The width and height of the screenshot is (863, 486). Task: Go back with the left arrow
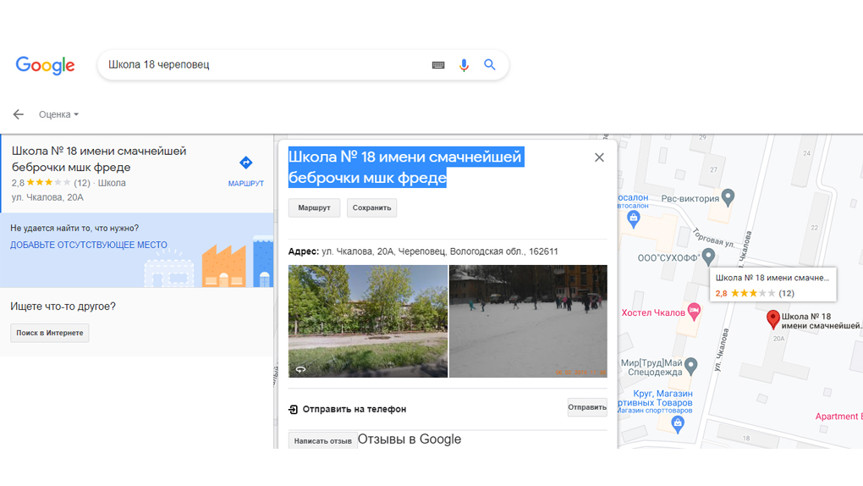pos(18,114)
